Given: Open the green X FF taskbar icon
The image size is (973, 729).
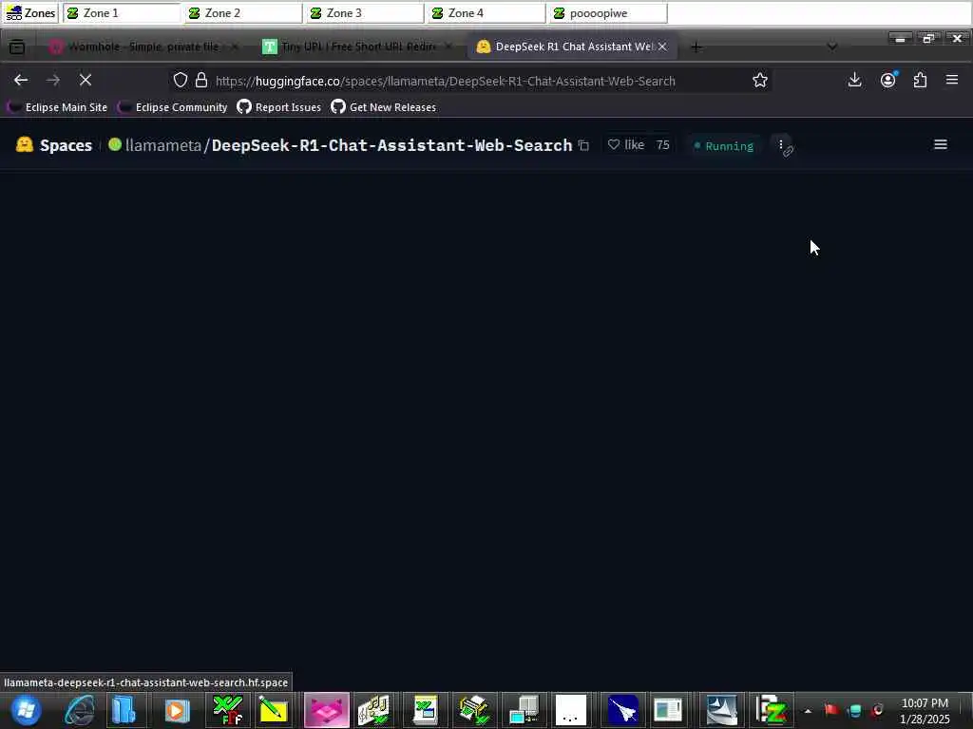Looking at the screenshot, I should tap(227, 710).
